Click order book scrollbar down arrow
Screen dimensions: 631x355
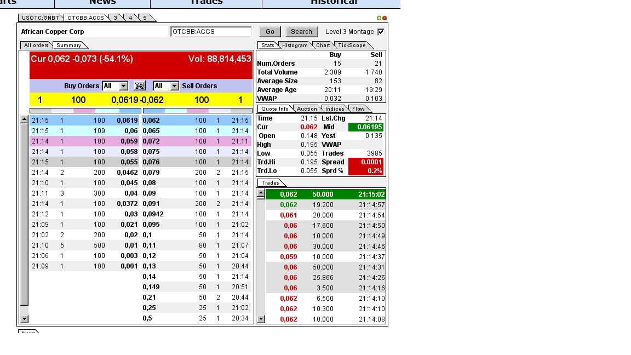24,319
